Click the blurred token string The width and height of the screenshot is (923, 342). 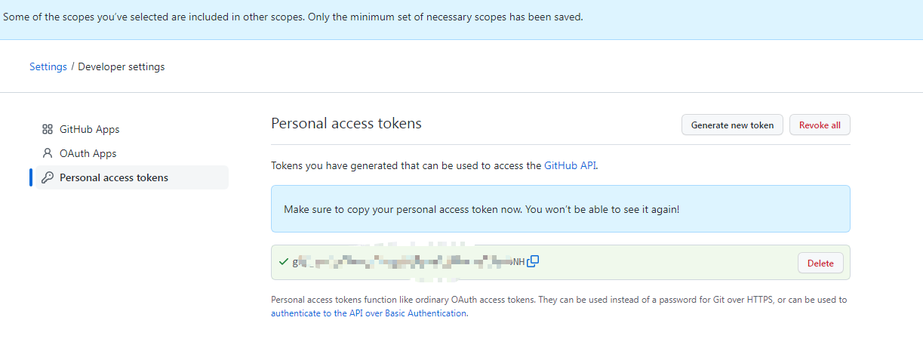[x=408, y=262]
